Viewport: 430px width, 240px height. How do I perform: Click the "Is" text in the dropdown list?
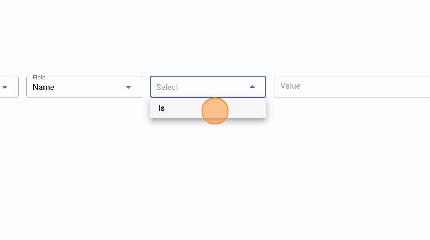161,108
